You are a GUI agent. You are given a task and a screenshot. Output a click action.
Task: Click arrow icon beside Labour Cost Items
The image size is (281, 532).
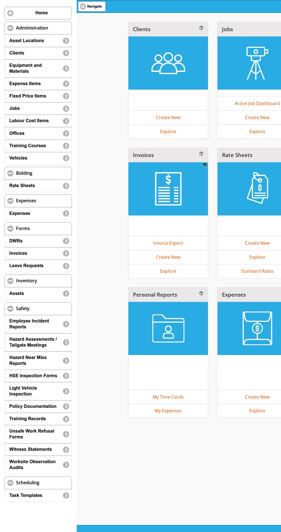(x=66, y=121)
